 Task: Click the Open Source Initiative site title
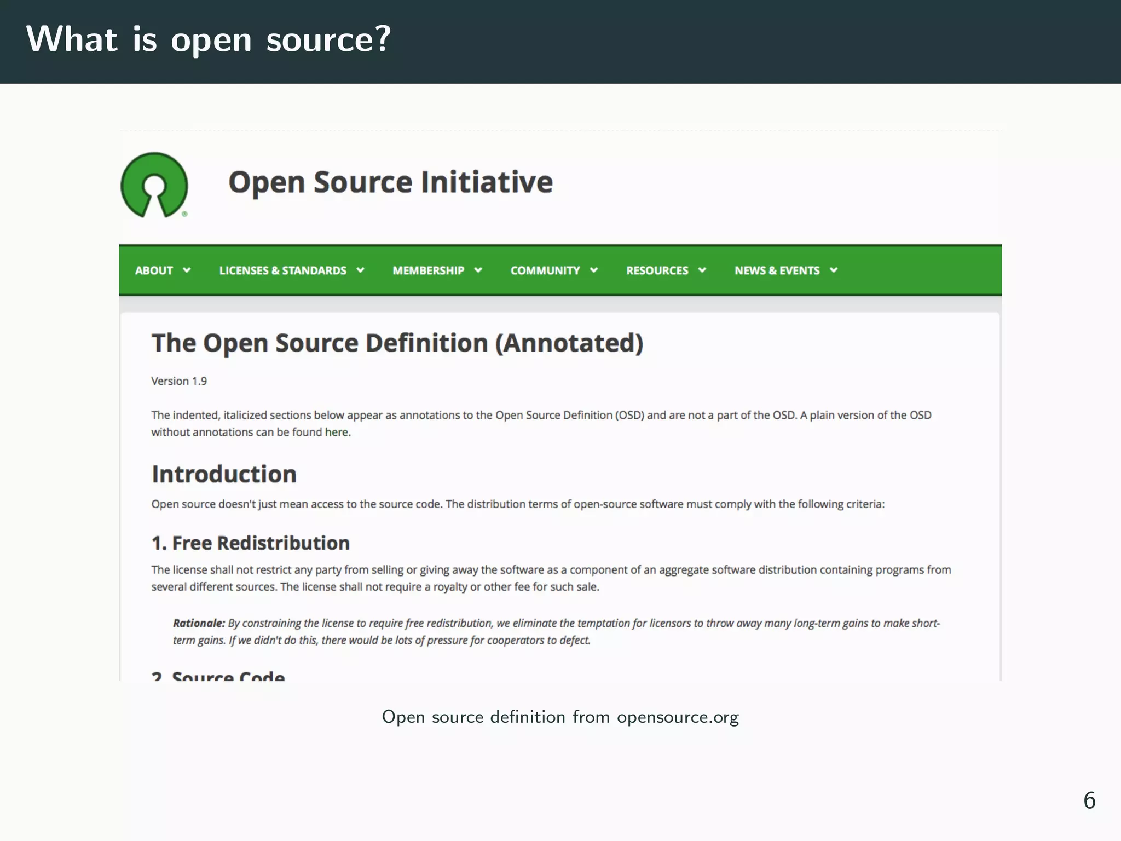tap(390, 182)
